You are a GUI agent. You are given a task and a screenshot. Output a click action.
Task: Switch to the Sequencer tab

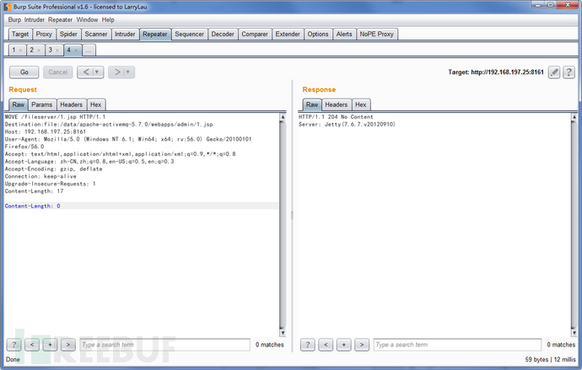(x=189, y=34)
